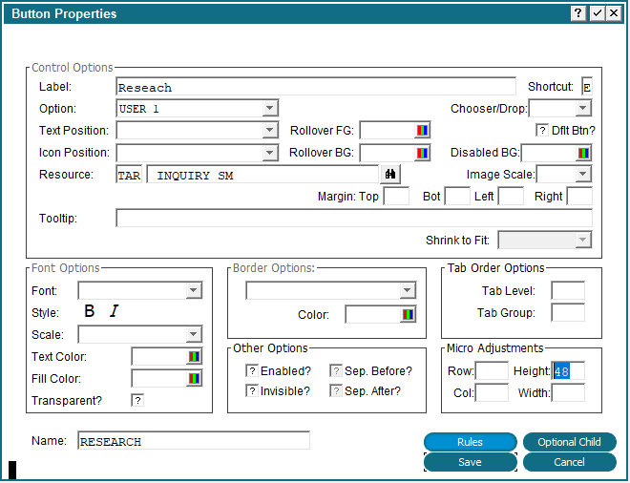The width and height of the screenshot is (630, 483).
Task: Click the Rules button
Action: (x=470, y=442)
